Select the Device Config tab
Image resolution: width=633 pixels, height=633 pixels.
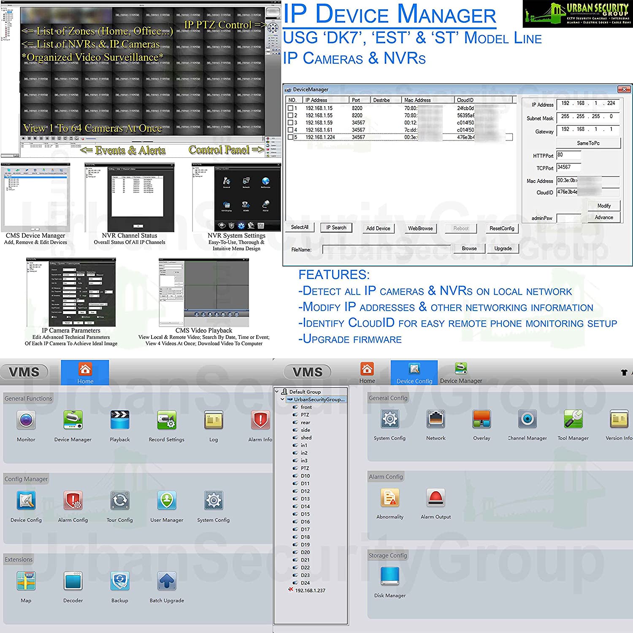tap(414, 373)
